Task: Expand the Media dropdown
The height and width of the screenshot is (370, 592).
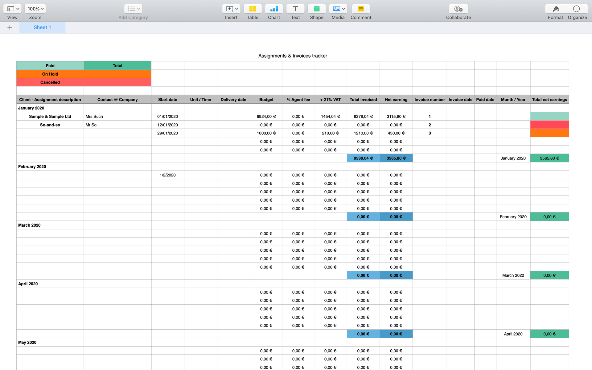Action: pyautogui.click(x=338, y=9)
